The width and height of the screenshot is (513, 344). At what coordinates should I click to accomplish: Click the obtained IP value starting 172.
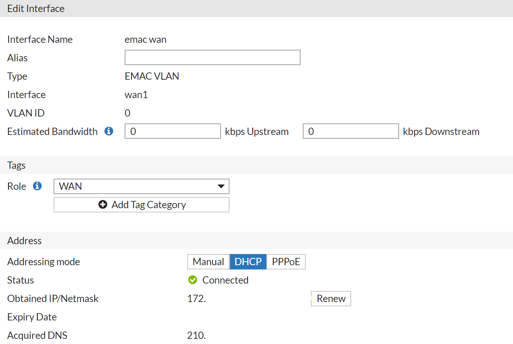coord(197,299)
